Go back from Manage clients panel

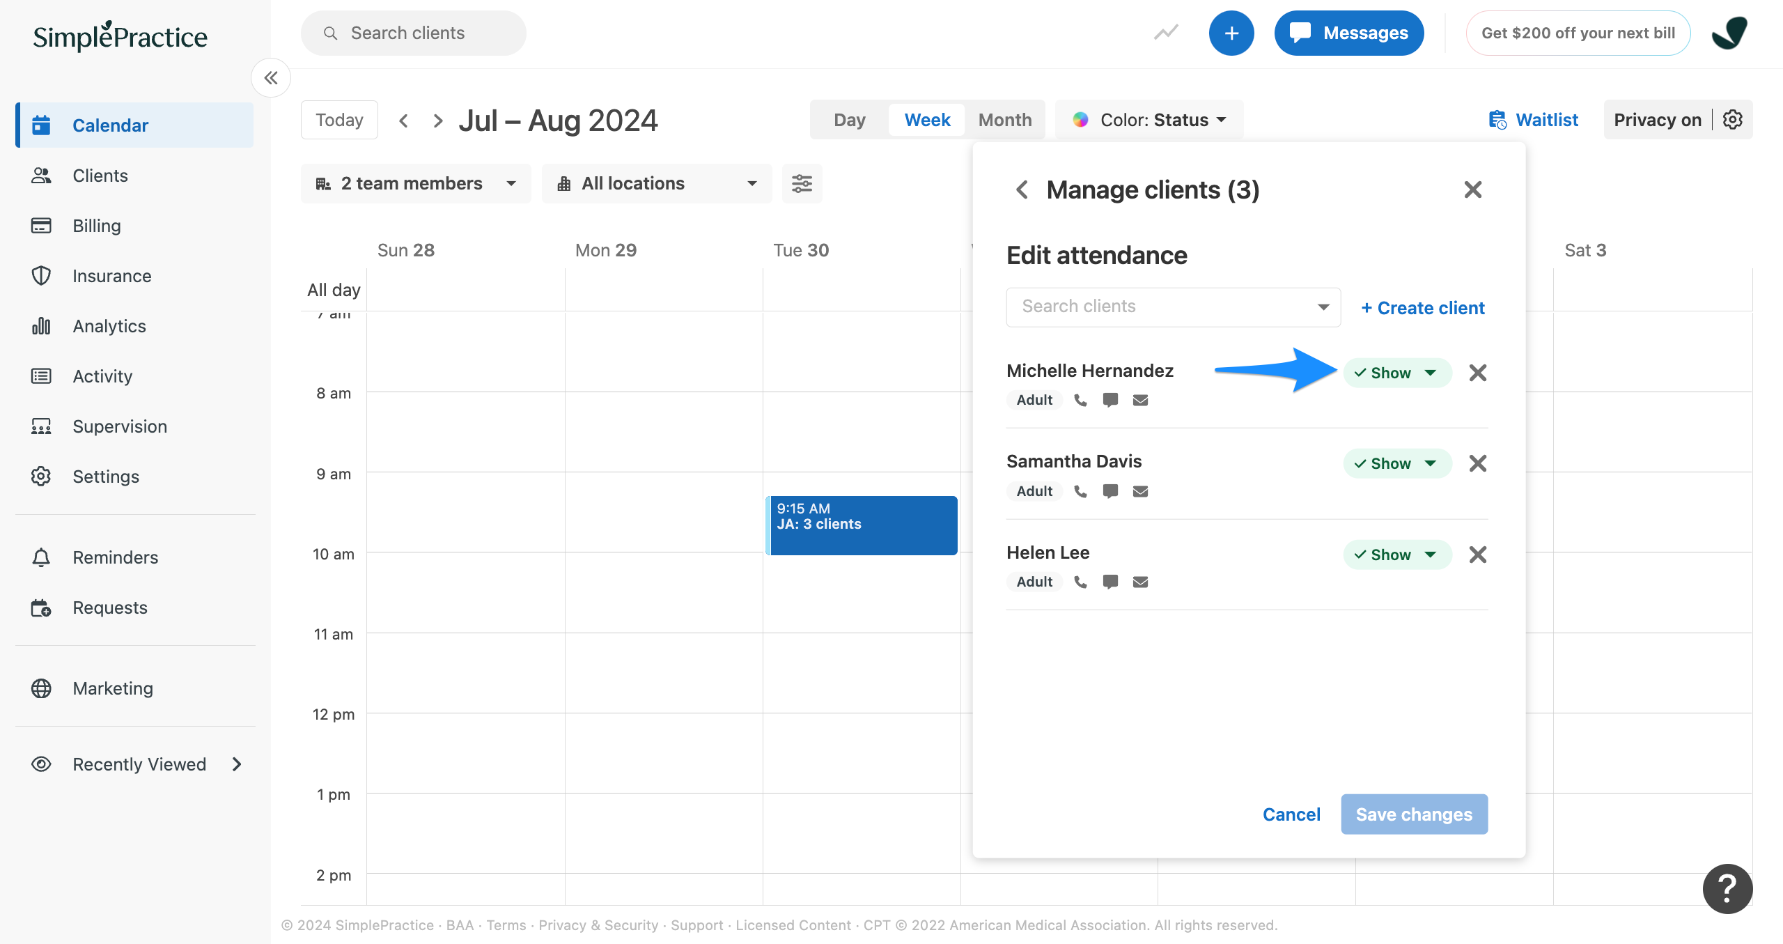coord(1022,189)
